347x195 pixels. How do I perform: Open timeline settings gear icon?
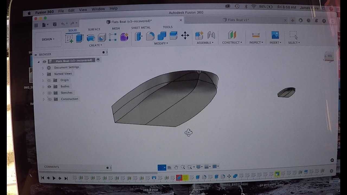[x=331, y=171]
